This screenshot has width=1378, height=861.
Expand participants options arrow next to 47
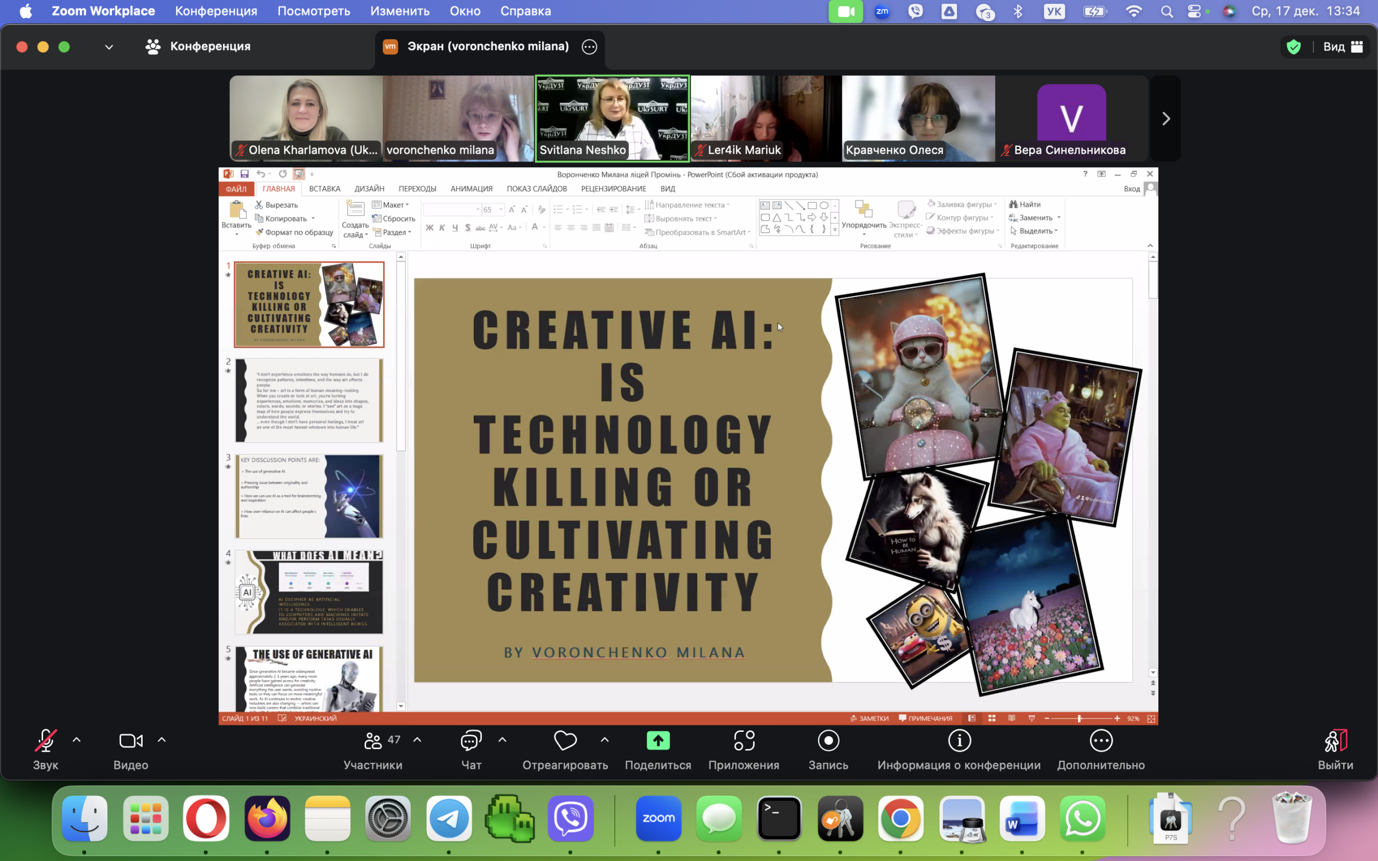[x=417, y=740]
